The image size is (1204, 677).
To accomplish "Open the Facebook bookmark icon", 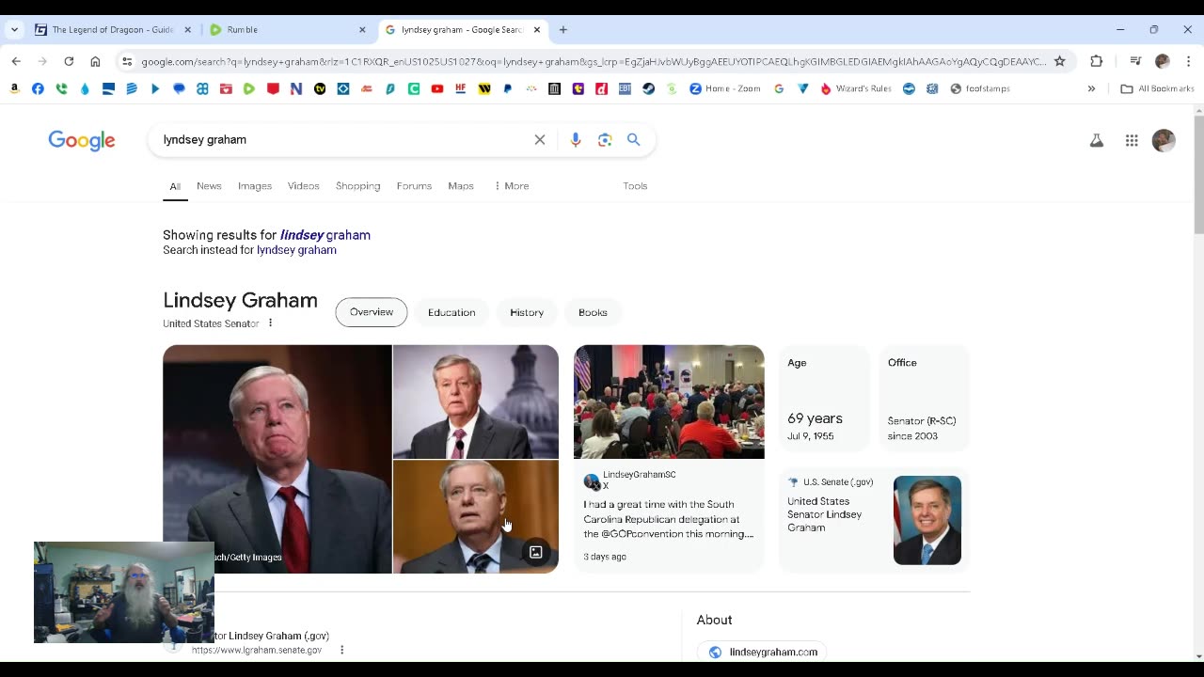I will click(38, 88).
